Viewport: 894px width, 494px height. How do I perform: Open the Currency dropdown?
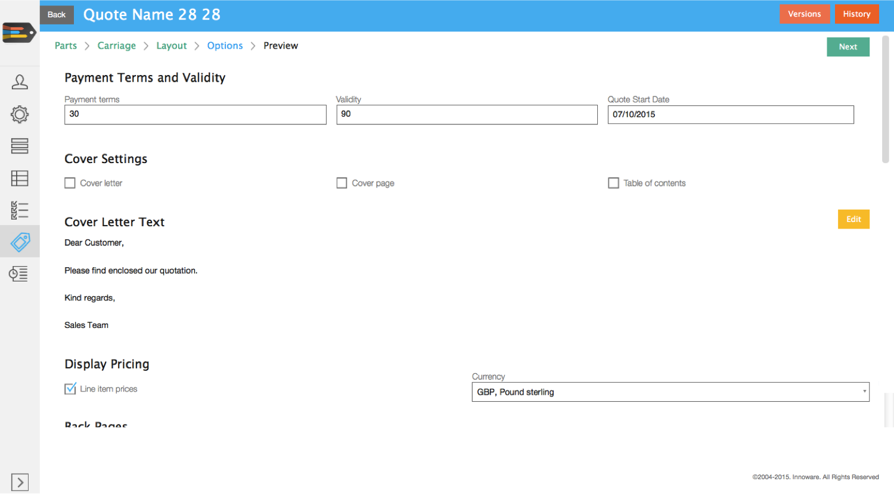coord(670,392)
